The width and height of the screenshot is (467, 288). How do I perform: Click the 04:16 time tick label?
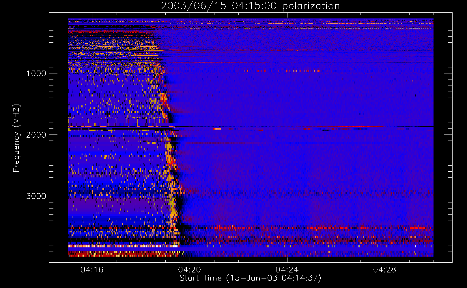tap(92, 270)
